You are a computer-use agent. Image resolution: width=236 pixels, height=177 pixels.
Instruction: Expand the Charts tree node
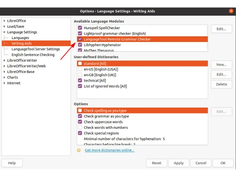[4, 77]
